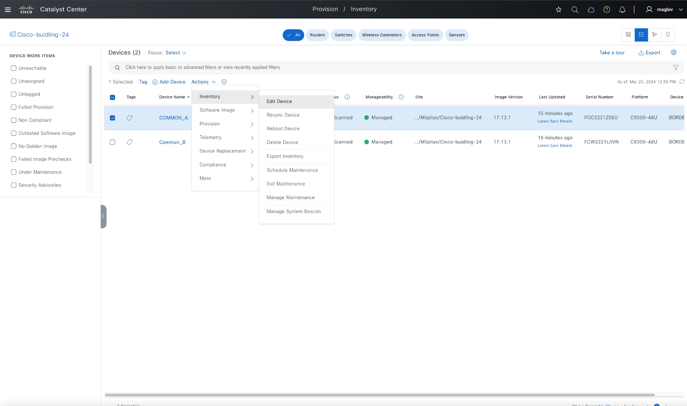The image size is (687, 406).
Task: Choose Resync Device from the submenu
Action: pos(283,115)
